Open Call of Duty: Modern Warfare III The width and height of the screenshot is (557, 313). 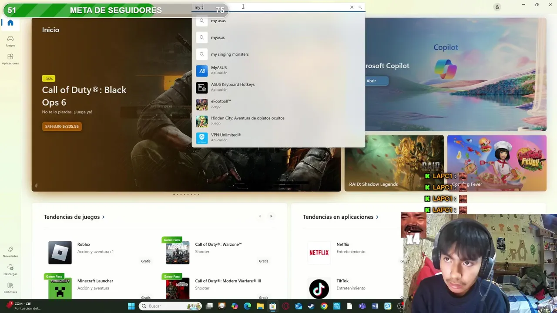point(217,287)
